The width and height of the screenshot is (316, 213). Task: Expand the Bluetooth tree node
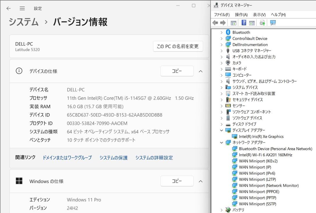[221, 32]
